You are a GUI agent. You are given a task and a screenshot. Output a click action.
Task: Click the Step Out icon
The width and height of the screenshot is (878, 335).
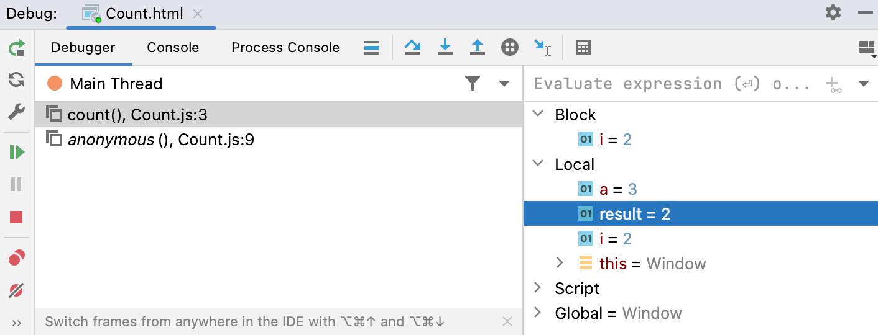[x=478, y=48]
